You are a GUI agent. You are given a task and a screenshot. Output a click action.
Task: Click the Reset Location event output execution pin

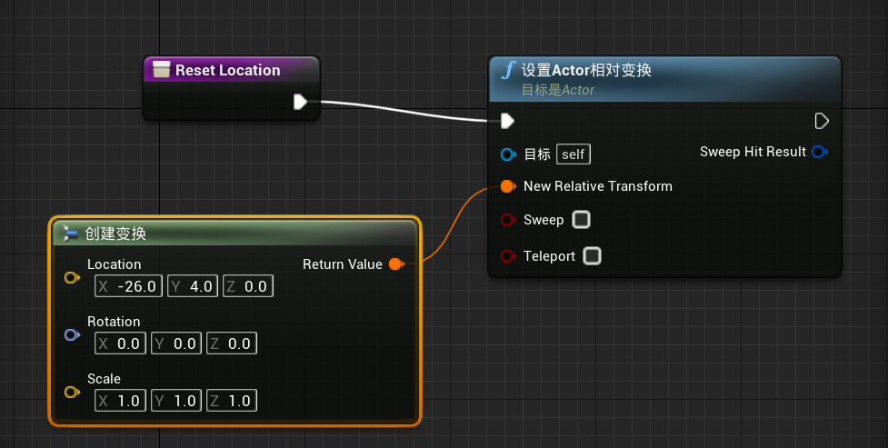tap(300, 102)
